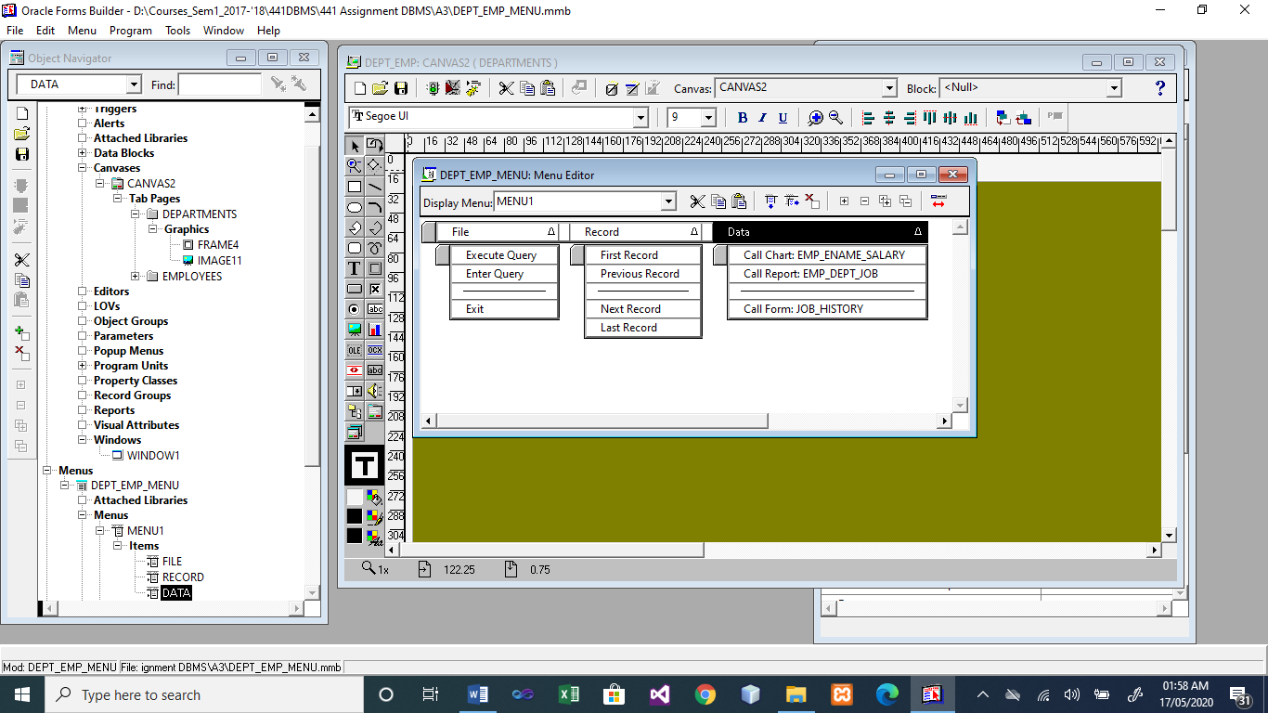Choose the OCX ActiveX control tool
Viewport: 1268px width, 713px height.
375,350
